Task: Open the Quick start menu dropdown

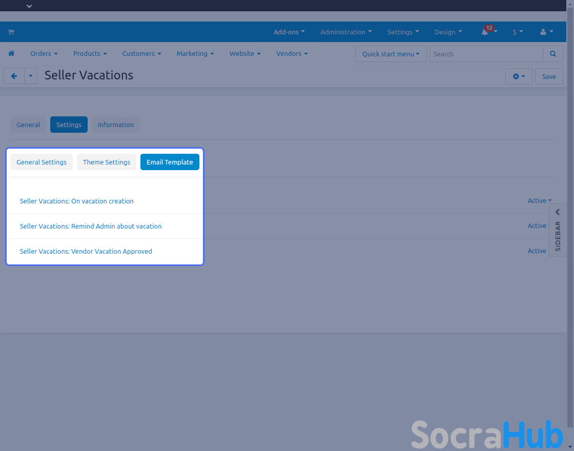Action: pyautogui.click(x=391, y=54)
